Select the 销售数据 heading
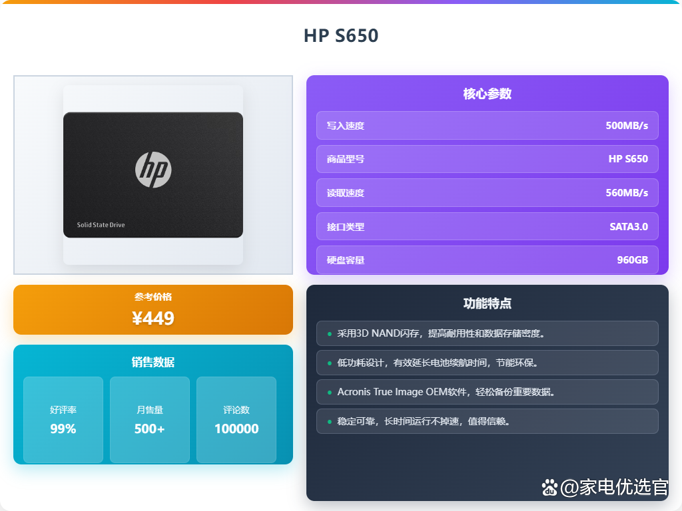 click(153, 362)
